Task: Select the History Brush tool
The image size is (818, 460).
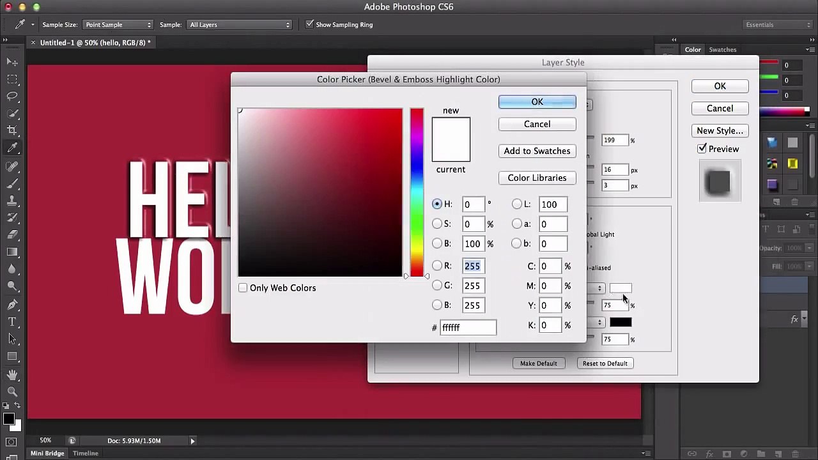Action: [x=12, y=218]
